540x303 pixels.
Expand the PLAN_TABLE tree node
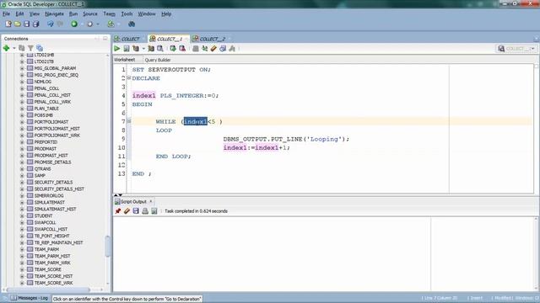click(22, 109)
